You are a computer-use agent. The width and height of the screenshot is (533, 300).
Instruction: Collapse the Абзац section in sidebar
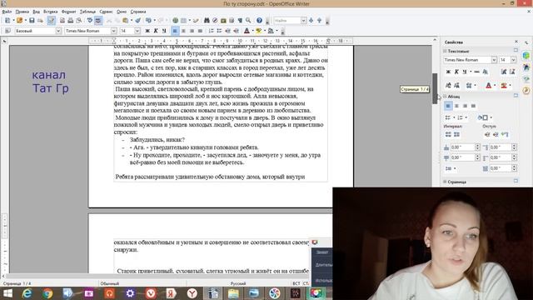[445, 97]
